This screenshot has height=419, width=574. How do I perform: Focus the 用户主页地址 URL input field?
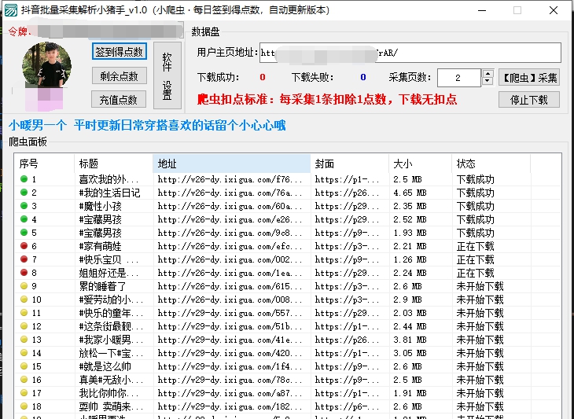(x=410, y=53)
